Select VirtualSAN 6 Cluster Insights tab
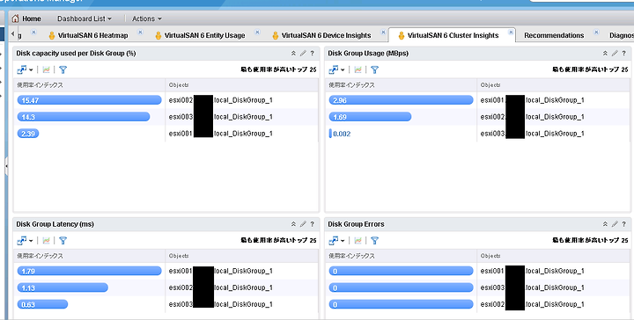Image resolution: width=634 pixels, height=320 pixels. click(453, 35)
